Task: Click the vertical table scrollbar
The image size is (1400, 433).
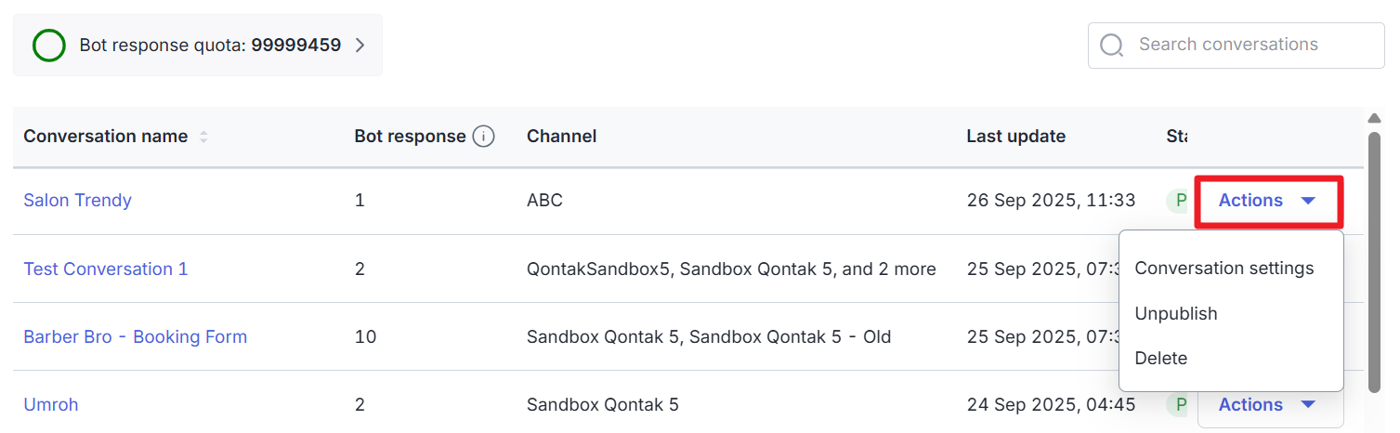Action: pyautogui.click(x=1375, y=260)
